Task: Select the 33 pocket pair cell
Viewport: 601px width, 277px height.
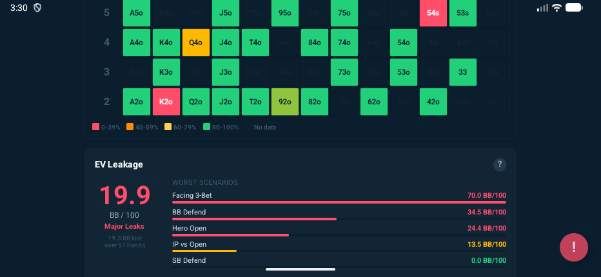Action: pyautogui.click(x=462, y=72)
